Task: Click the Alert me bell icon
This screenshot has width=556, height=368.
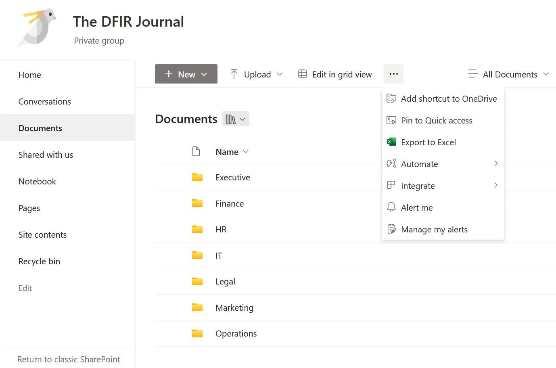Action: click(x=391, y=207)
